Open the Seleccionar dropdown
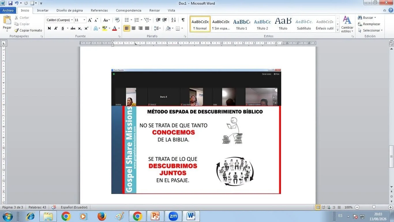Screen dimensions: 394x222 click(x=370, y=30)
